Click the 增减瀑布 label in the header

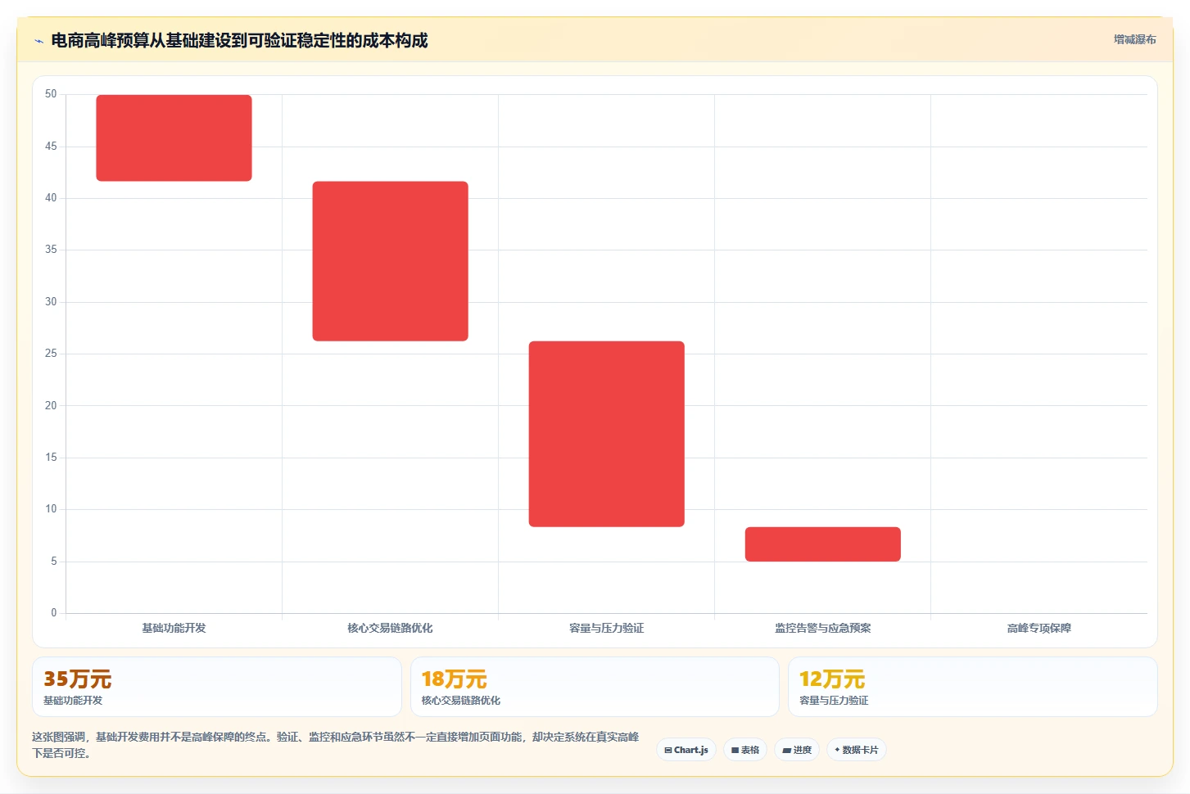click(1134, 39)
